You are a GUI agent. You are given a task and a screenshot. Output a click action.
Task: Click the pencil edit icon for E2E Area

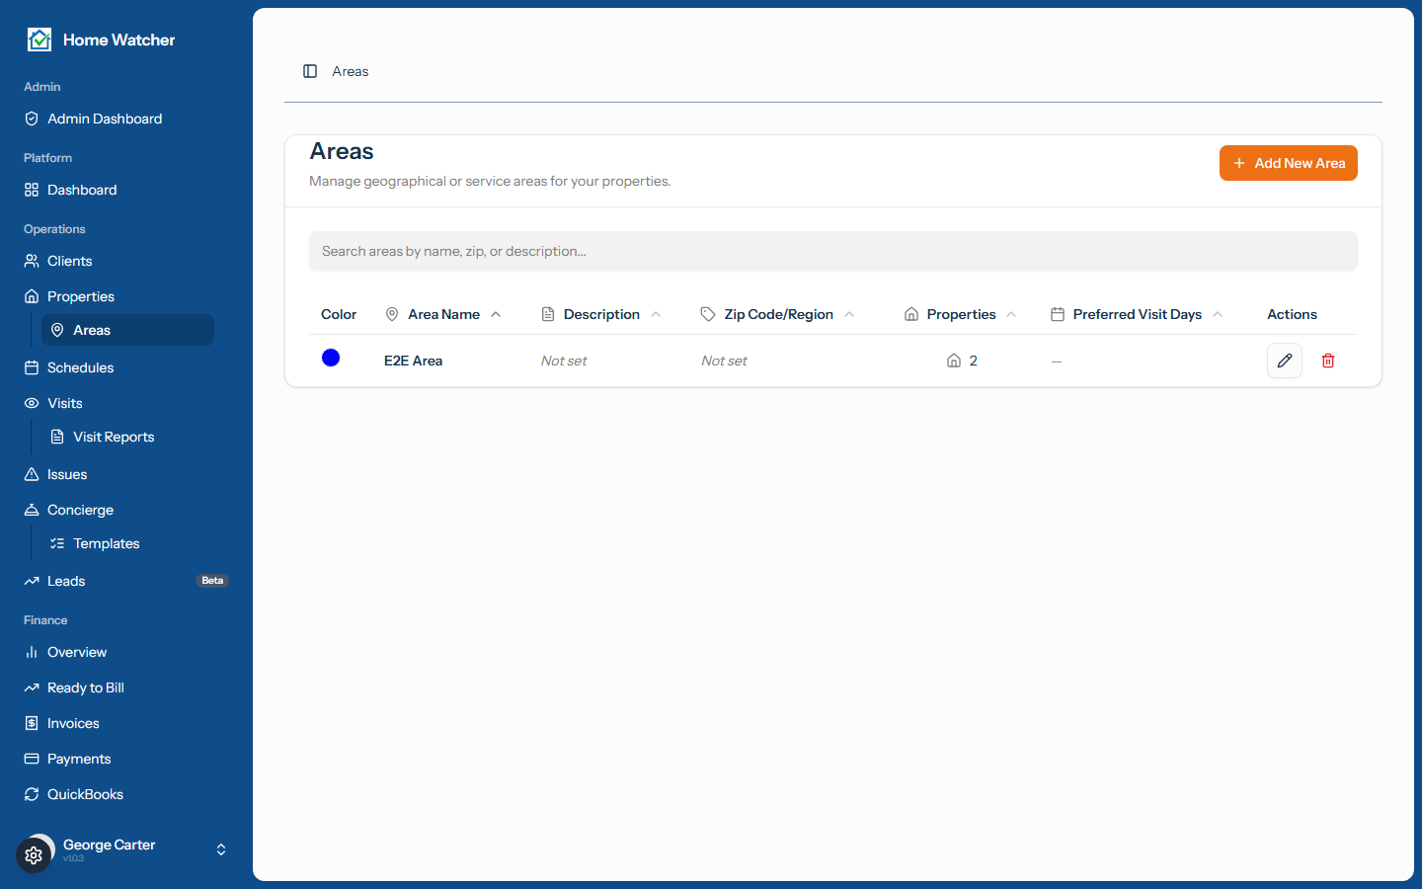pyautogui.click(x=1284, y=361)
